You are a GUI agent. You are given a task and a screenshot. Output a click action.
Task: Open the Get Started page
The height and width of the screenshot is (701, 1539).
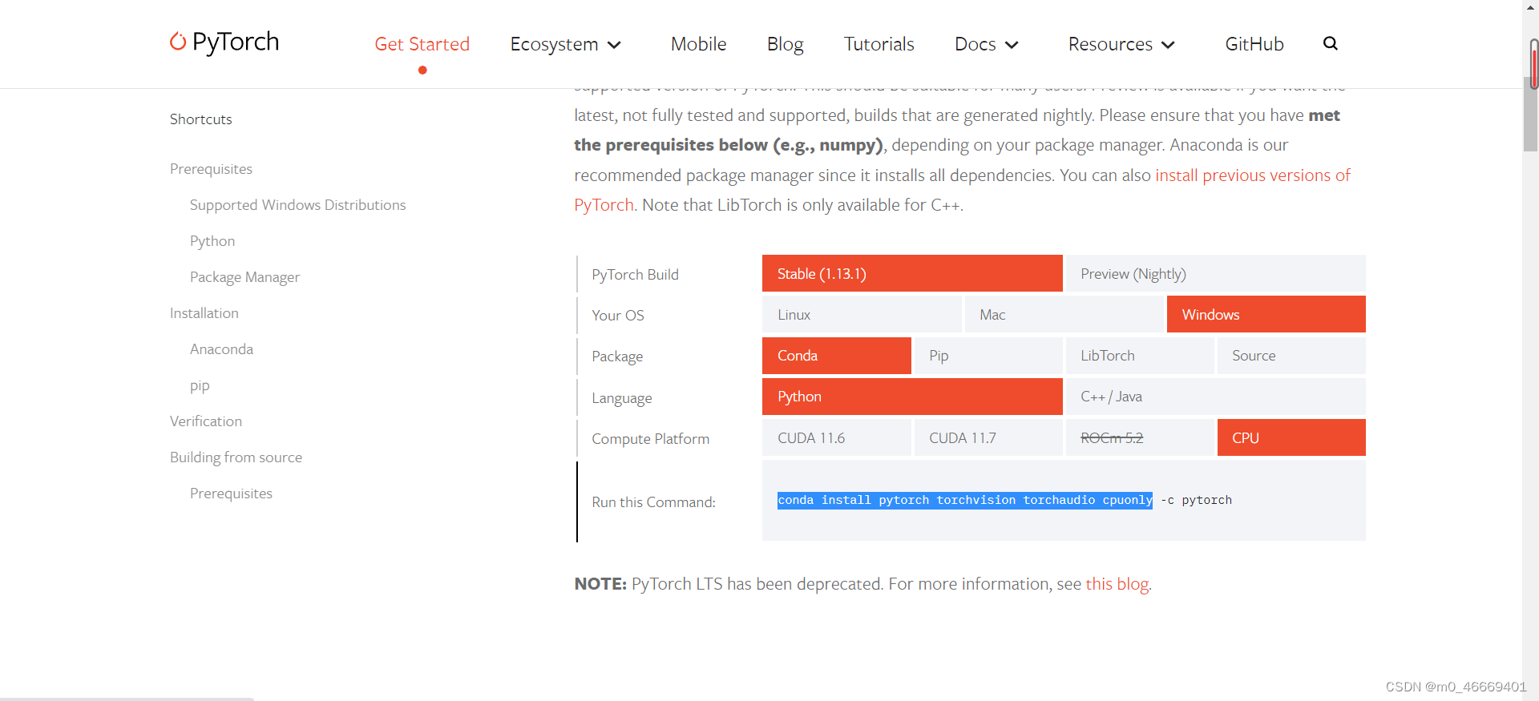click(x=422, y=44)
